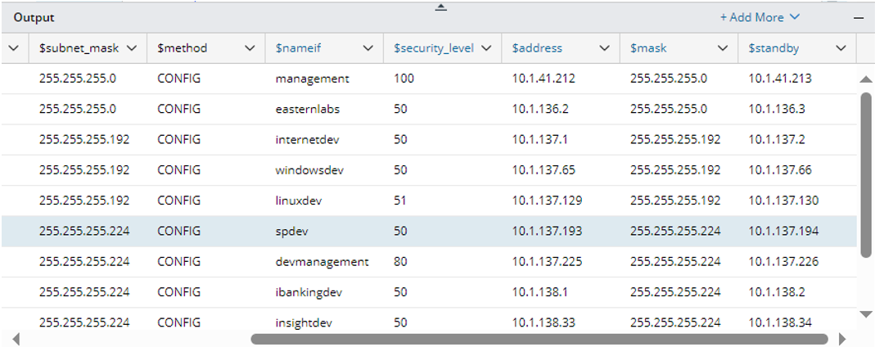The height and width of the screenshot is (347, 875).
Task: Collapse the Output panel using the minus icon
Action: (x=859, y=17)
